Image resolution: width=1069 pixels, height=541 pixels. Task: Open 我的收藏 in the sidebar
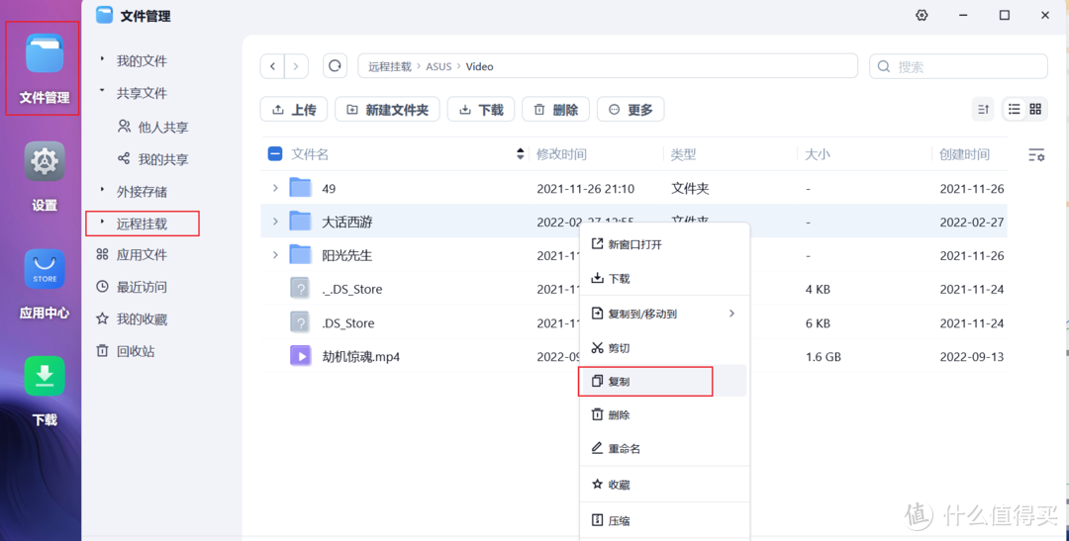(132, 318)
